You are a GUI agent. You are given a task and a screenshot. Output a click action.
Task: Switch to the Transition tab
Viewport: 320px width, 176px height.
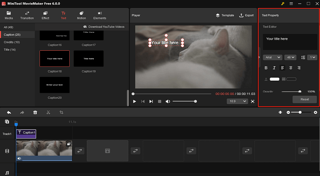click(x=27, y=15)
